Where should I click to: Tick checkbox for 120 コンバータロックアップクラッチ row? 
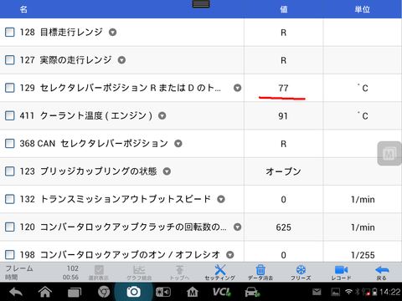coord(10,227)
